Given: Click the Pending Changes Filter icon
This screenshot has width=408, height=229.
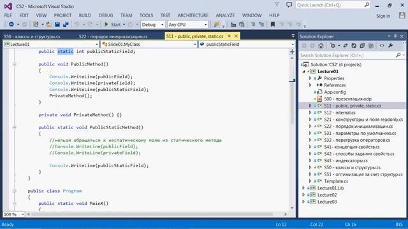Looking at the screenshot, I should coord(333,46).
